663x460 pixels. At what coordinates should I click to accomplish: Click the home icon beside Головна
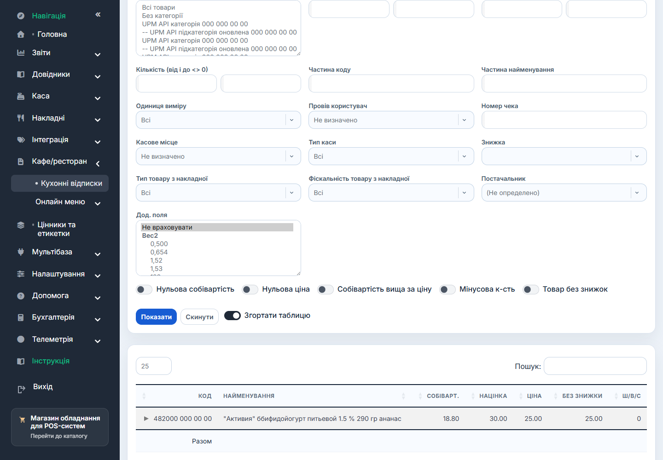tap(21, 34)
